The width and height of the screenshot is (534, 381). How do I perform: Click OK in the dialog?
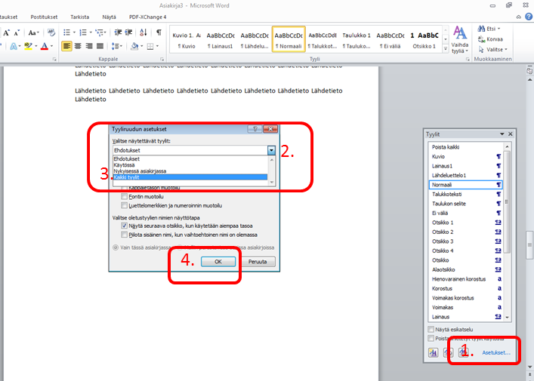218,261
